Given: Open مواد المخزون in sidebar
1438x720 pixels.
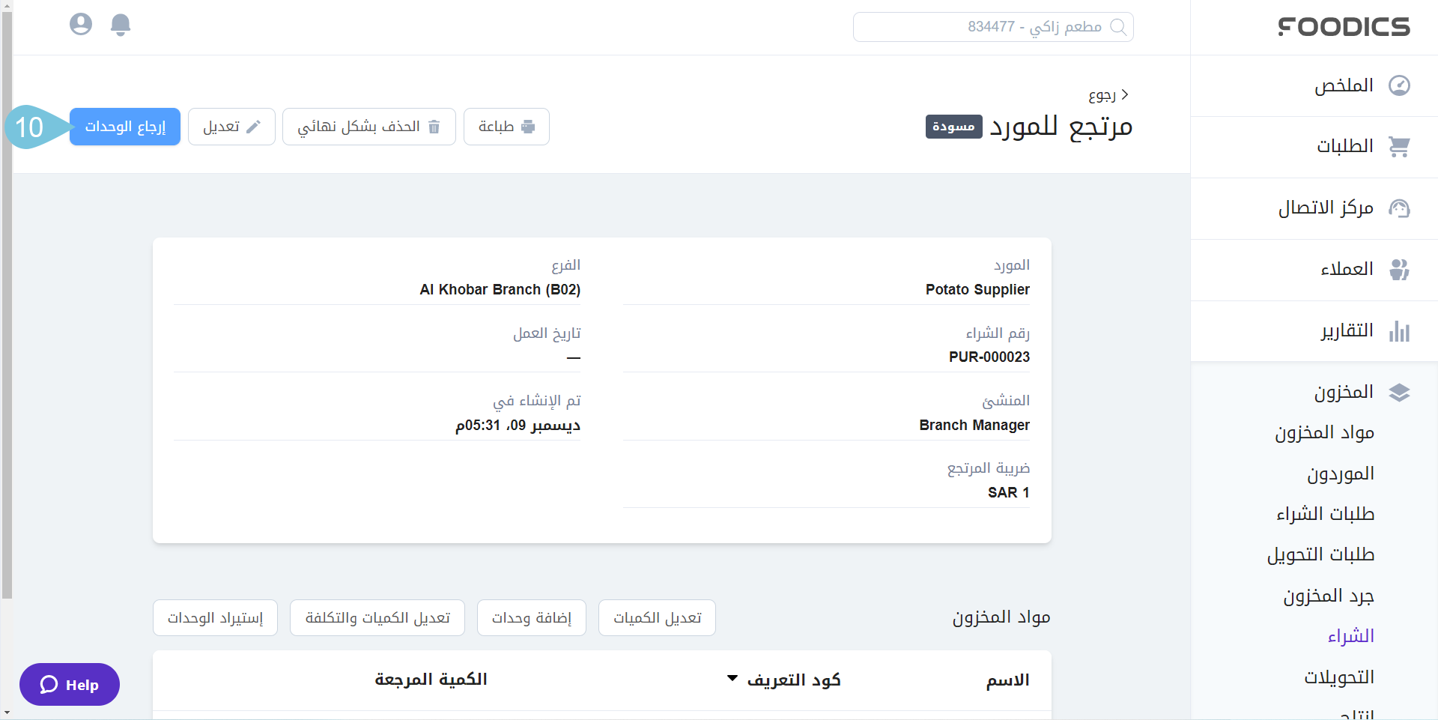Looking at the screenshot, I should click(1324, 433).
